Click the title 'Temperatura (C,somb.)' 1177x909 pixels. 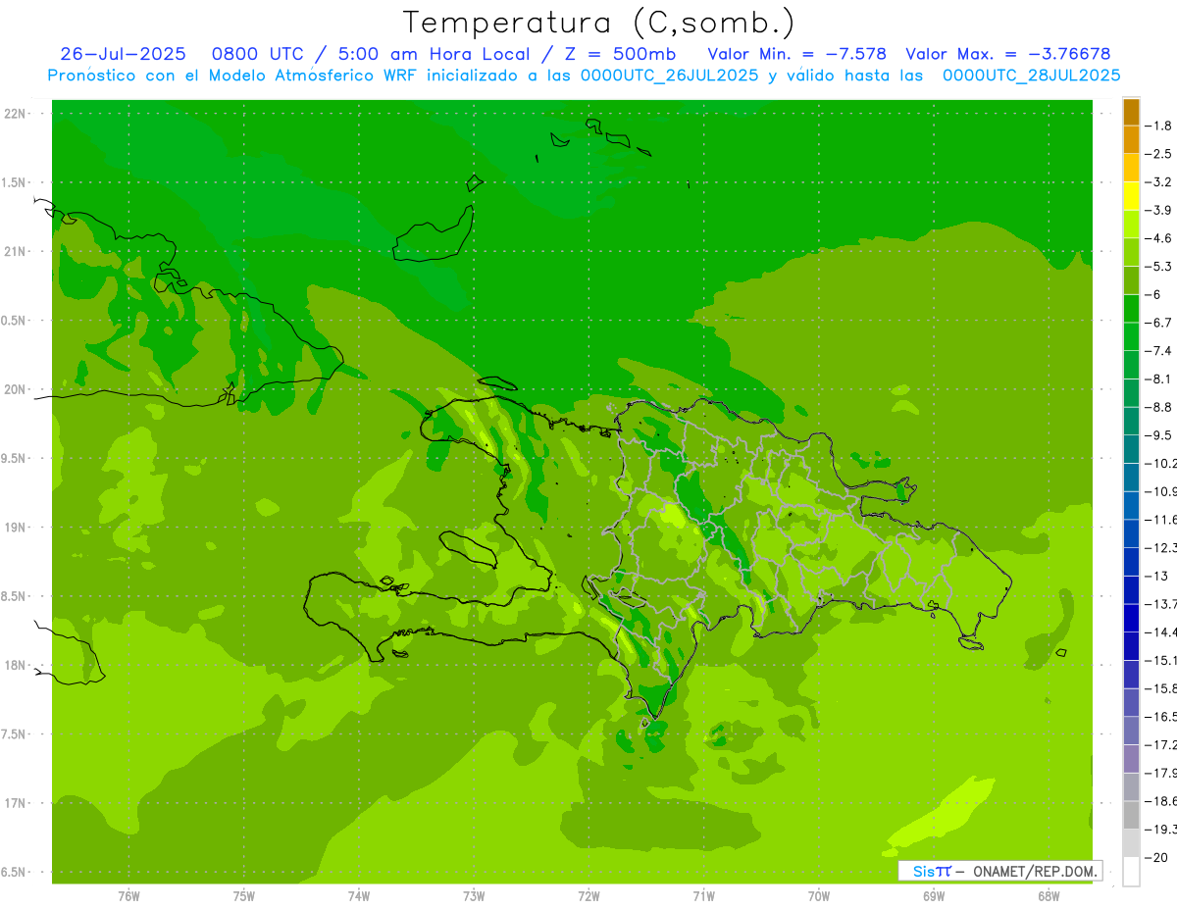[598, 23]
